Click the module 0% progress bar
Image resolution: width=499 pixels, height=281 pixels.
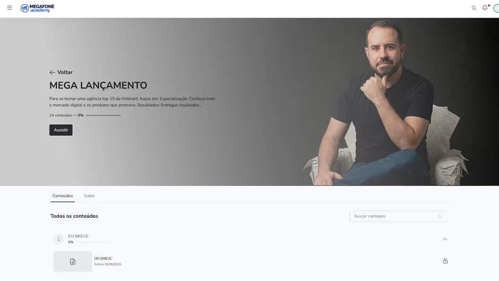[93, 242]
